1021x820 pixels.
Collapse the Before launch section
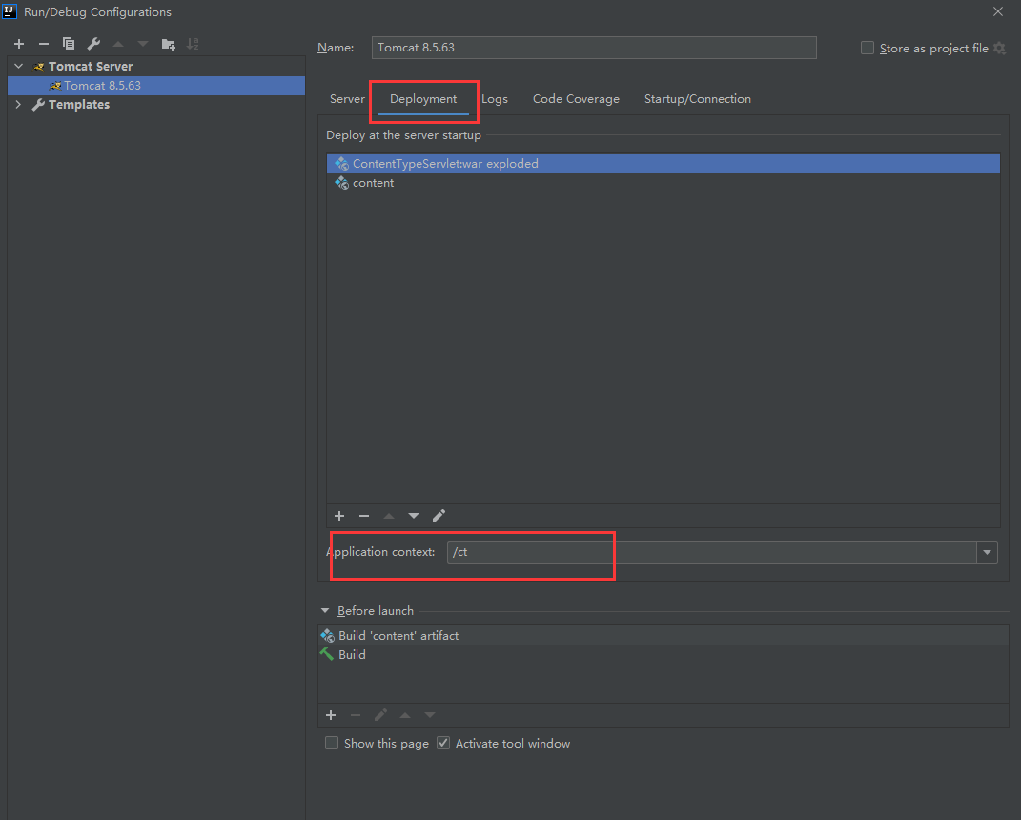pyautogui.click(x=325, y=611)
